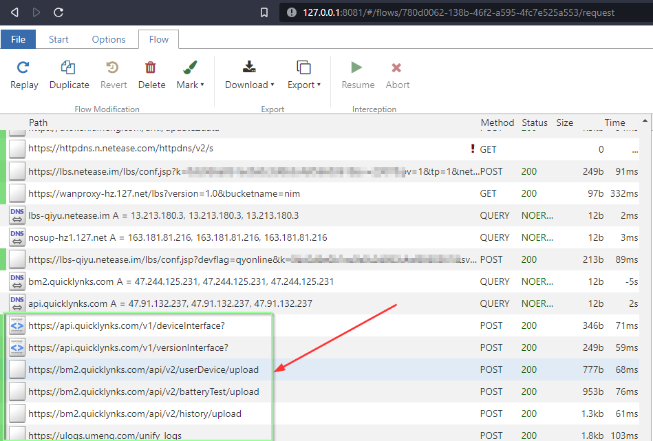Select the Flow tab
The width and height of the screenshot is (653, 441).
[x=159, y=39]
